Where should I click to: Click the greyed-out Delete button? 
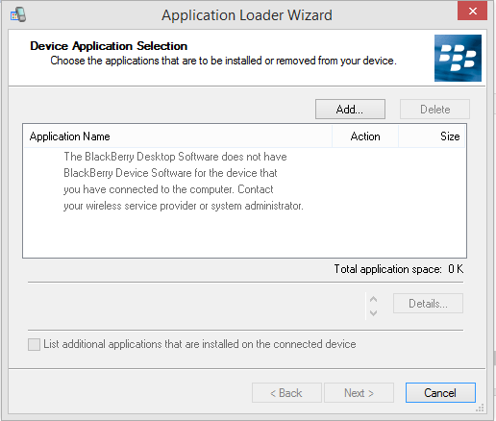click(434, 110)
